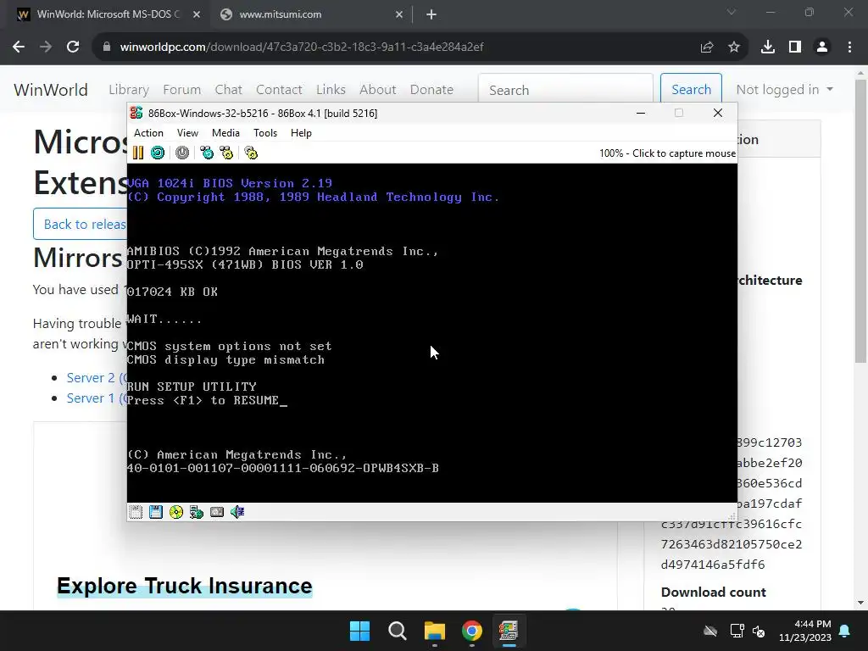Image resolution: width=868 pixels, height=651 pixels.
Task: Open the Library link on WinWorld
Action: pyautogui.click(x=129, y=90)
